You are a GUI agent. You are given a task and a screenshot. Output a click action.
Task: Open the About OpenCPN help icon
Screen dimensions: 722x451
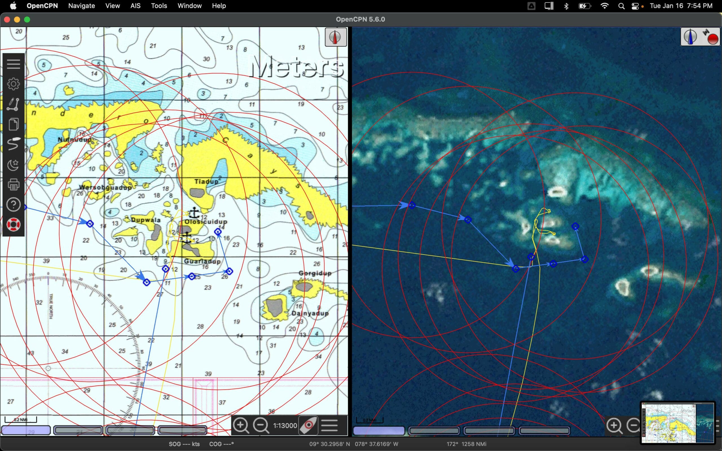(x=14, y=205)
